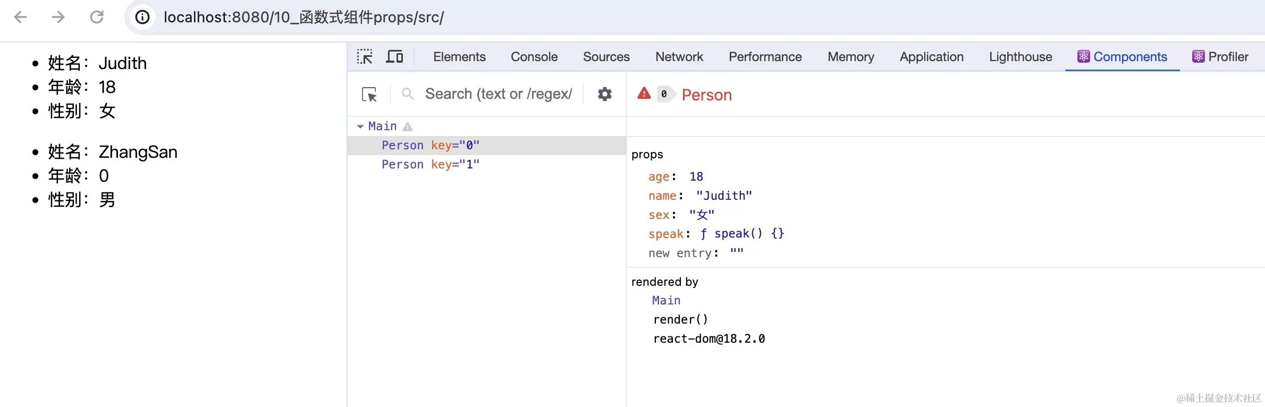Click the browser forward arrow
Viewport: 1265px width, 407px height.
point(58,18)
